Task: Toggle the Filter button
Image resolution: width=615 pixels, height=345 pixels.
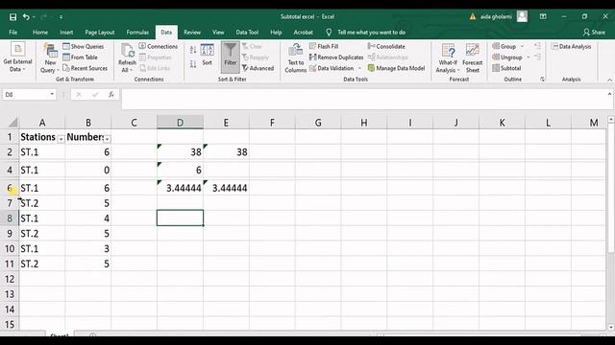Action: click(x=231, y=57)
